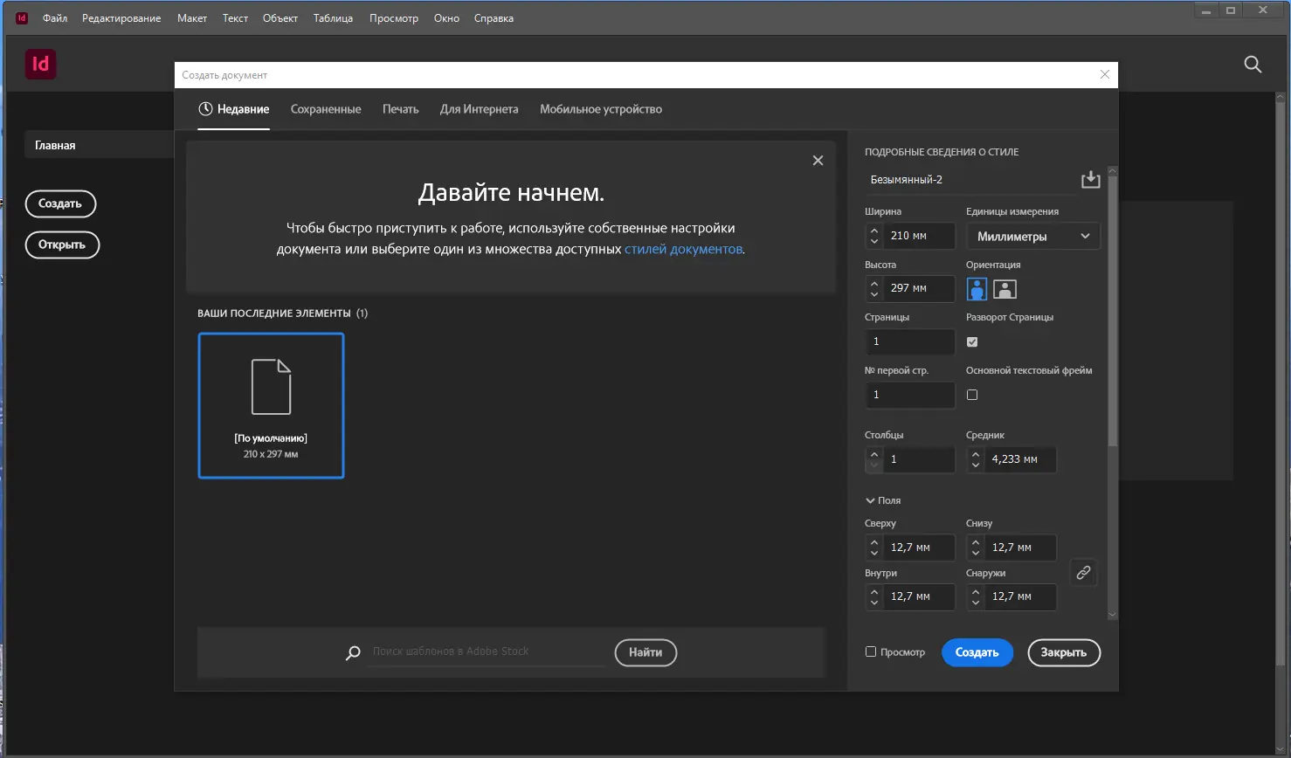
Task: Follow the 'стилей документов' link
Action: pyautogui.click(x=683, y=249)
